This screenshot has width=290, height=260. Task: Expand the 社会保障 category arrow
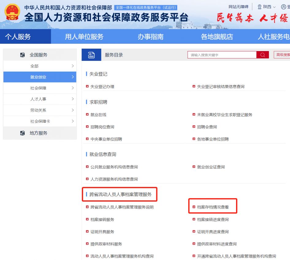[x=73, y=88]
